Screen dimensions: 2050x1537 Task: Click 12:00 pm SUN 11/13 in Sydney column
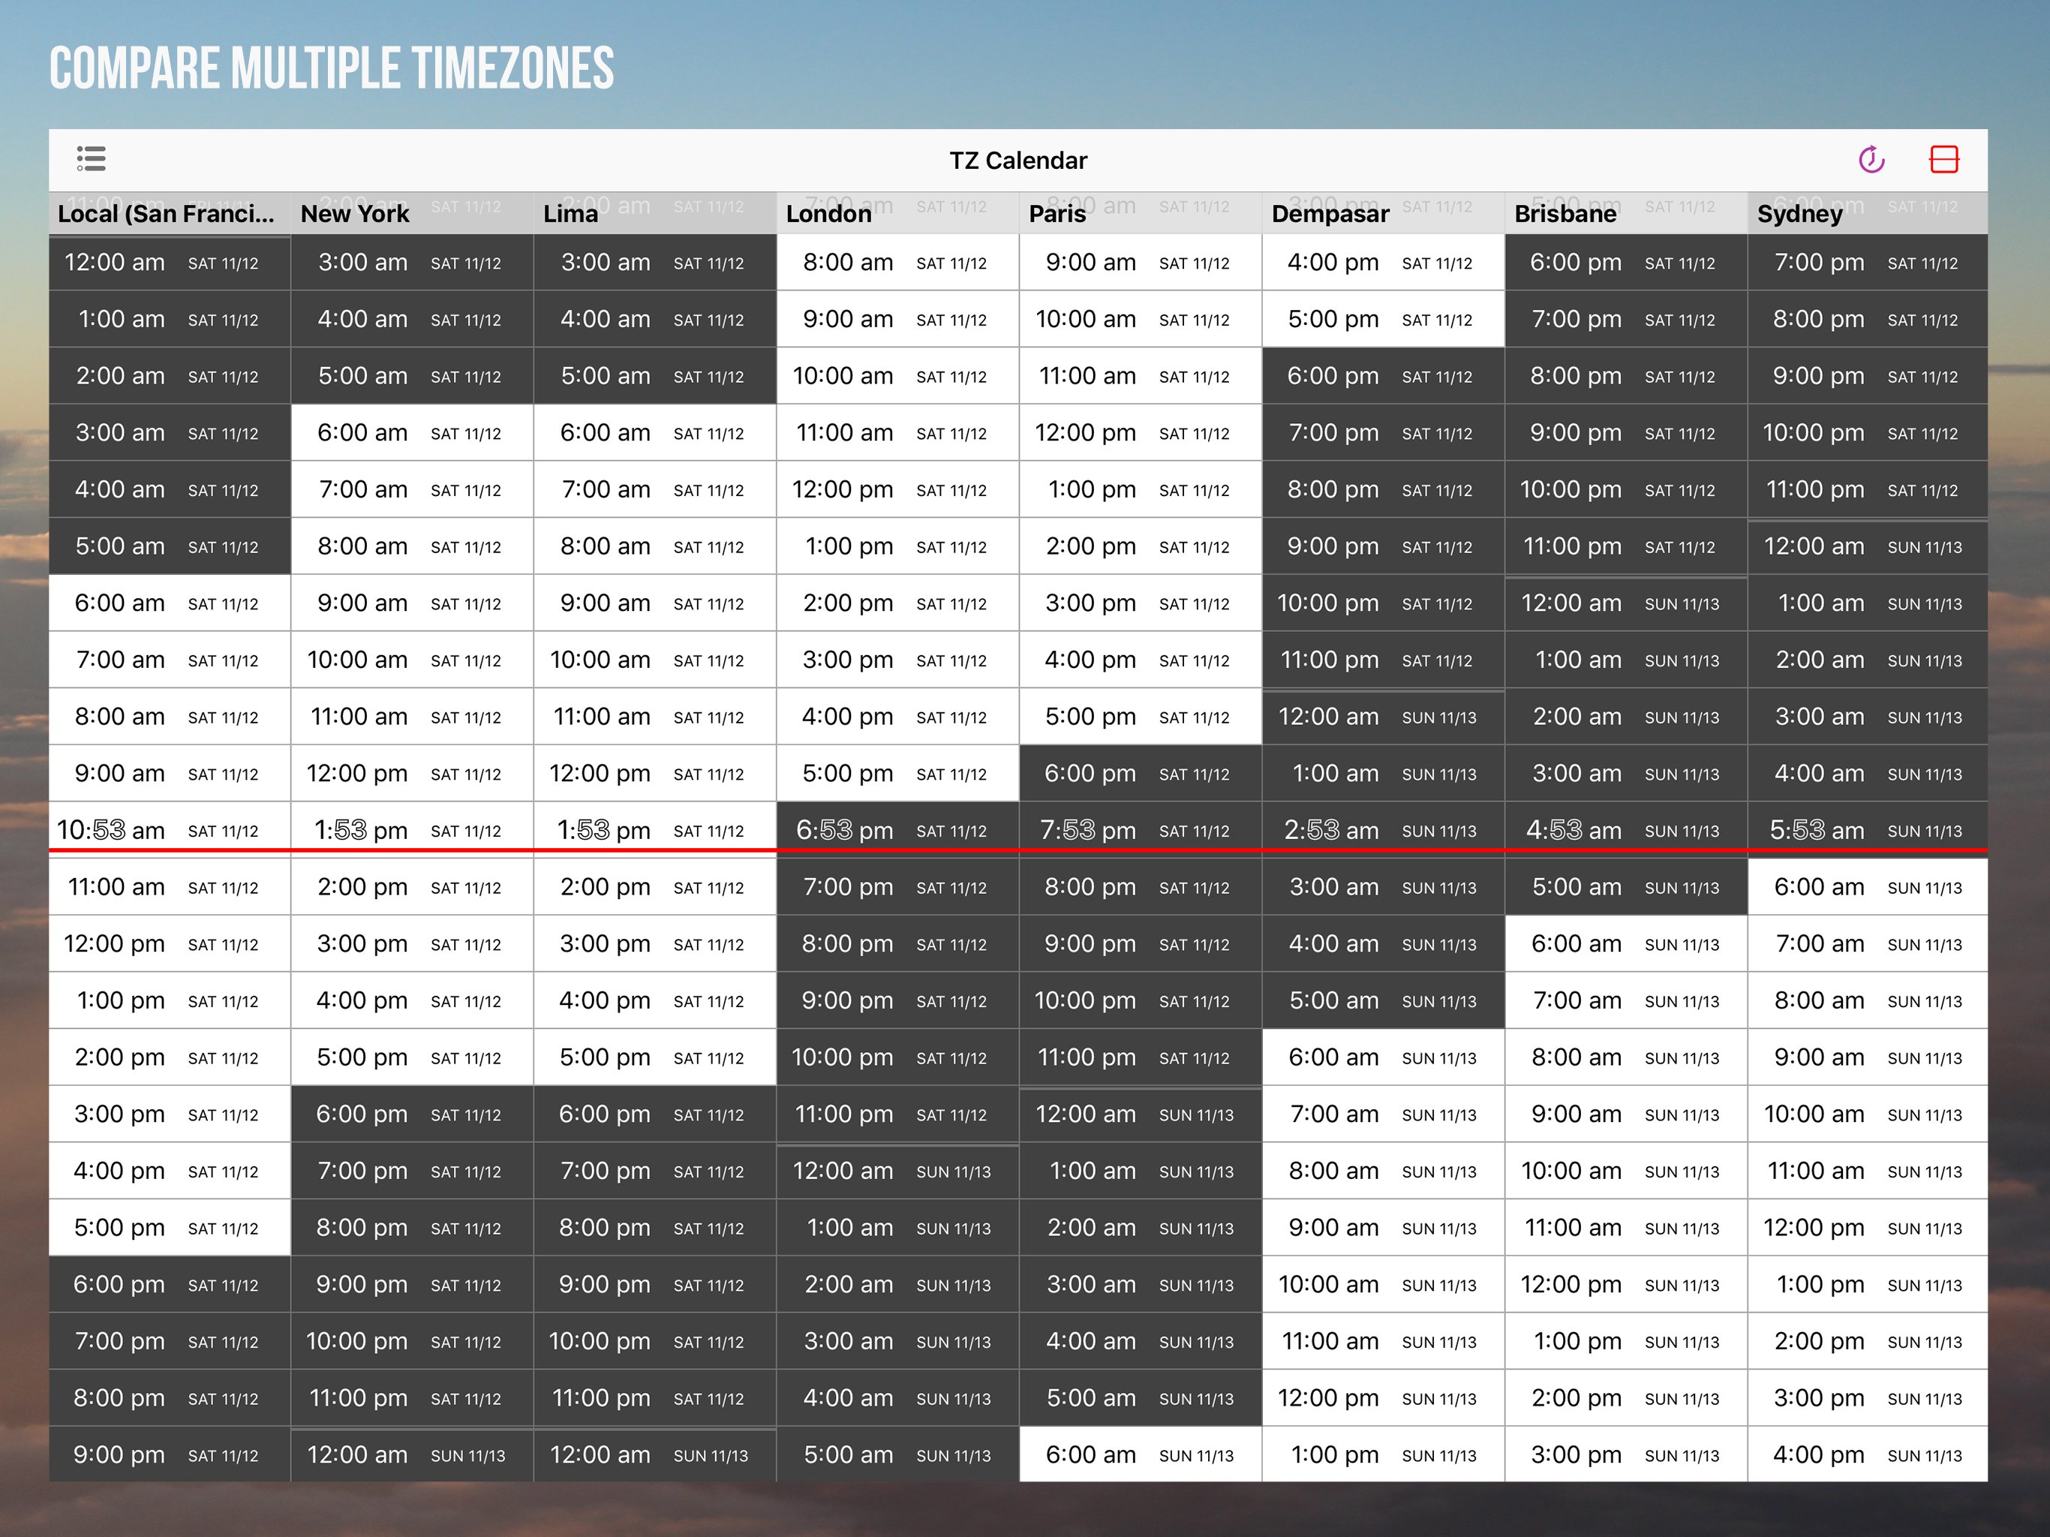point(1868,1227)
